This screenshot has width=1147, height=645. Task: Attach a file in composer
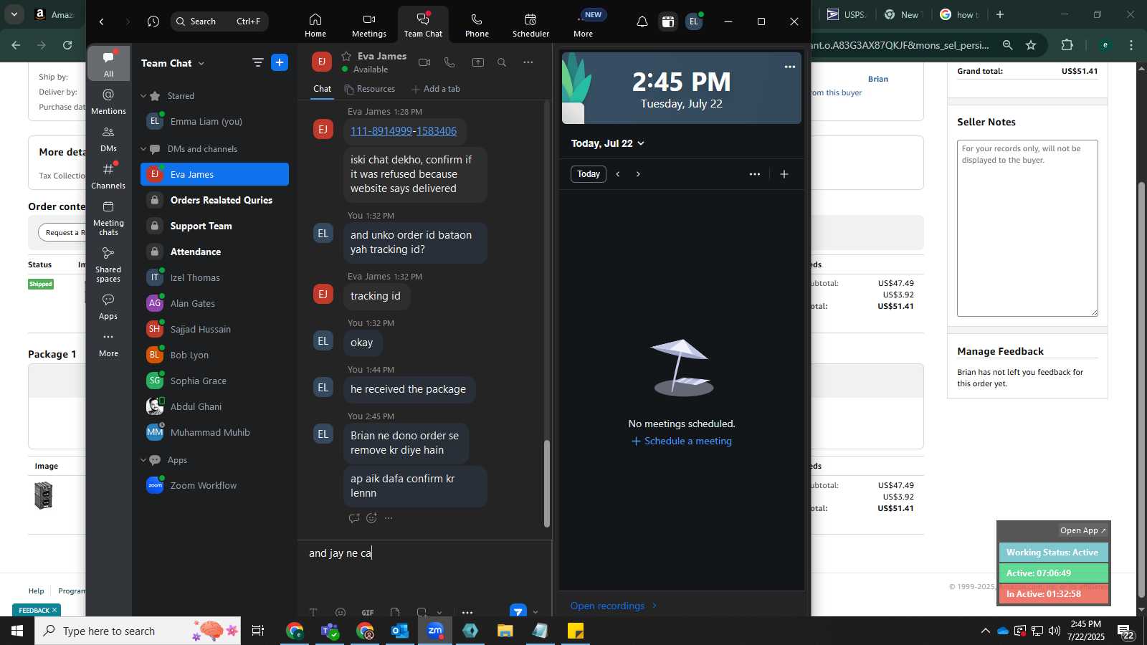[395, 613]
